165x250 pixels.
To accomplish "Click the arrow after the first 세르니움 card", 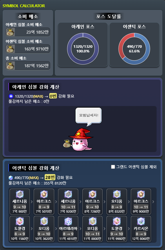I will (x=32, y=202).
